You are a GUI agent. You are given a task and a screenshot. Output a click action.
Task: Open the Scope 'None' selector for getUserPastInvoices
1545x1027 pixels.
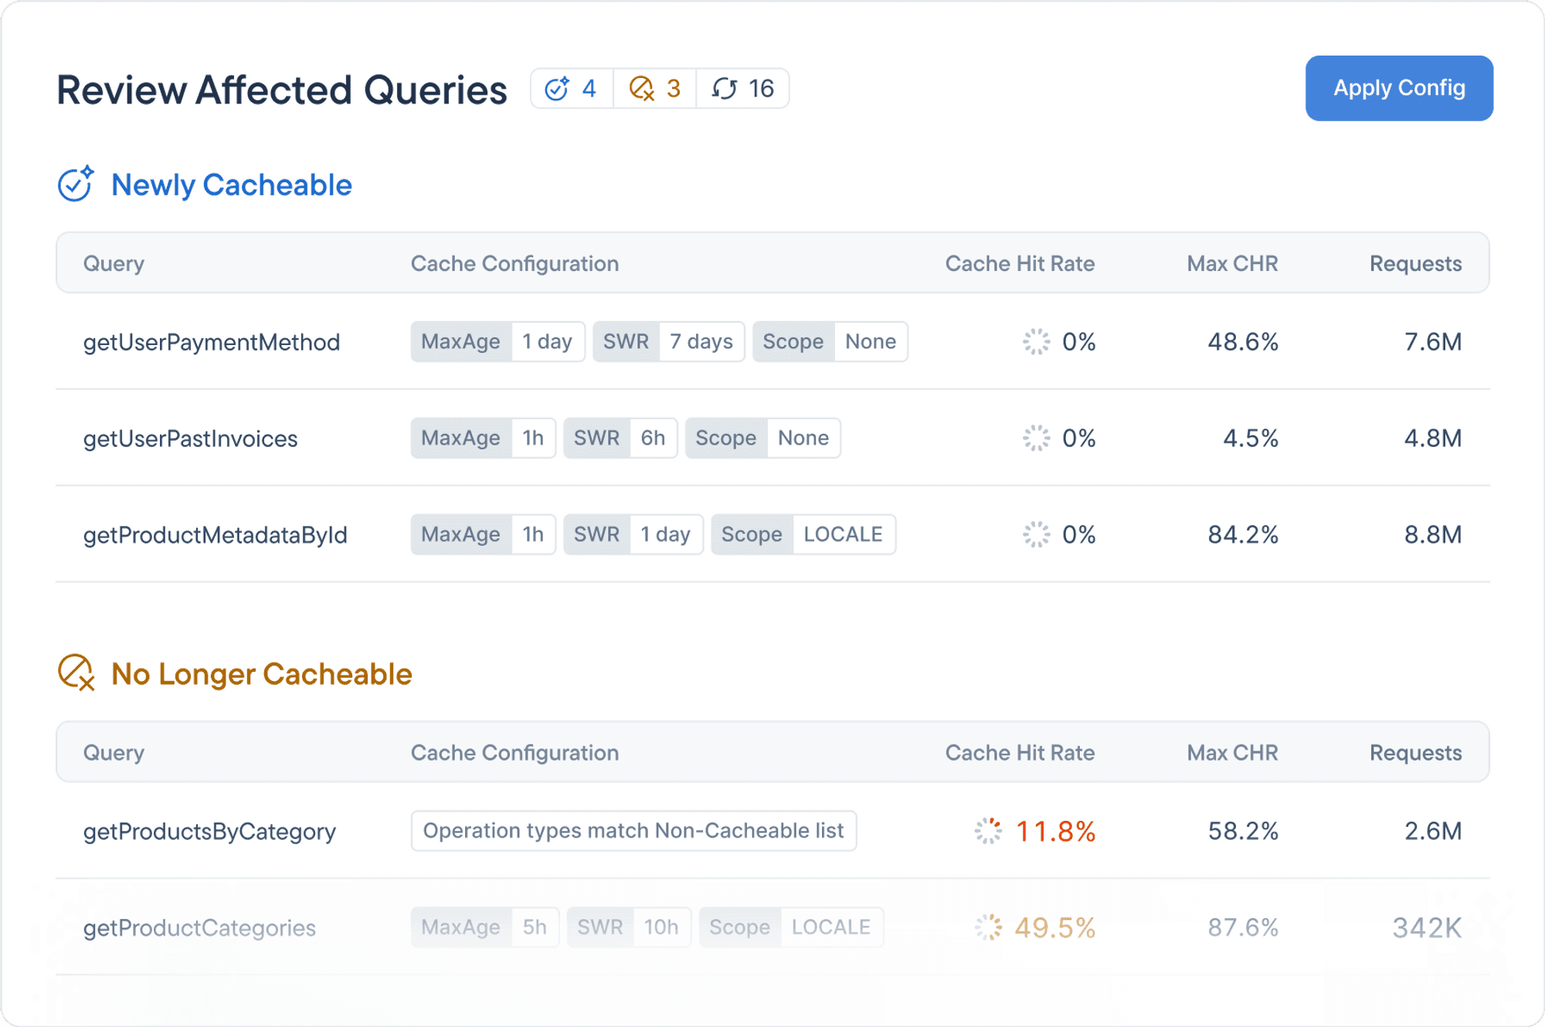coord(803,438)
